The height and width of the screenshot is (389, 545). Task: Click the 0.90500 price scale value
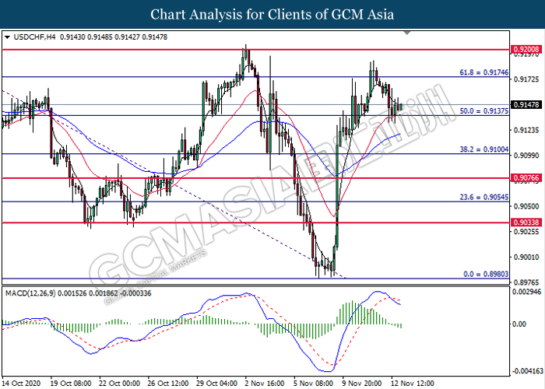[x=526, y=206]
